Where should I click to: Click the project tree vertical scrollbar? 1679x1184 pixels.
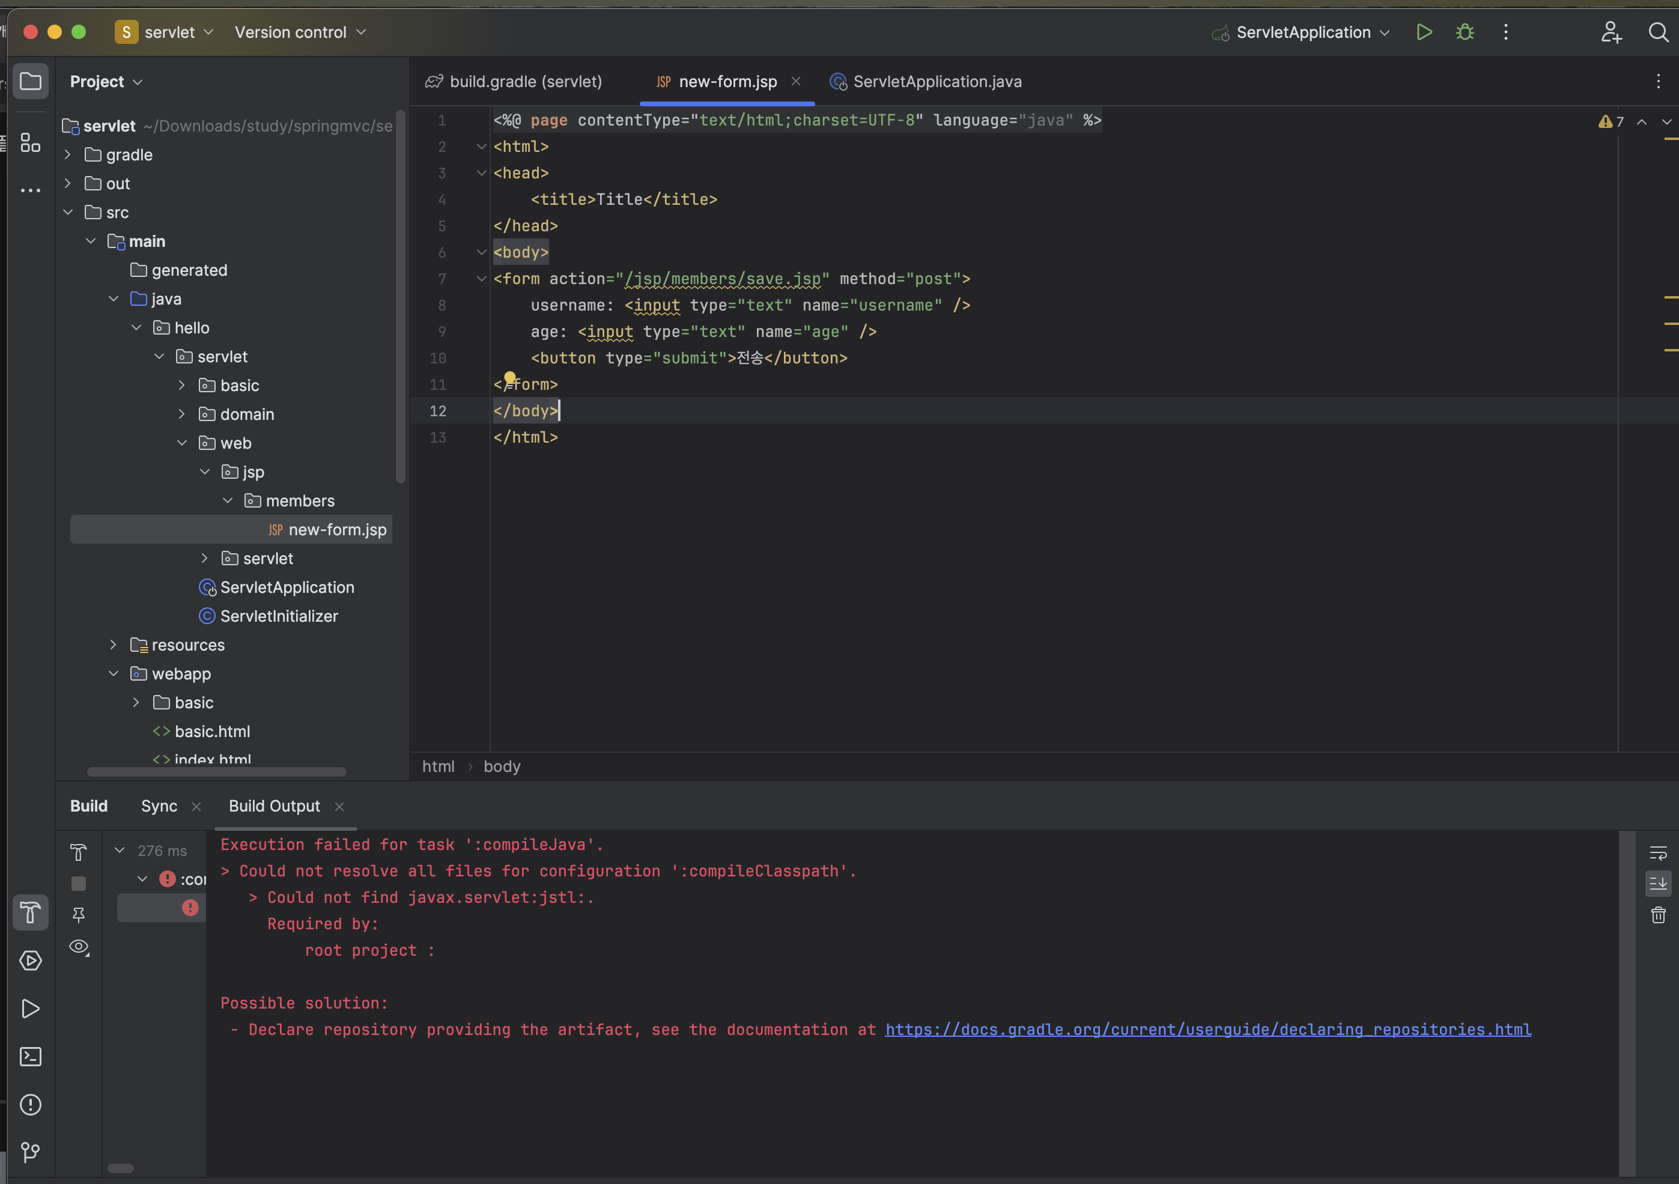(x=400, y=297)
